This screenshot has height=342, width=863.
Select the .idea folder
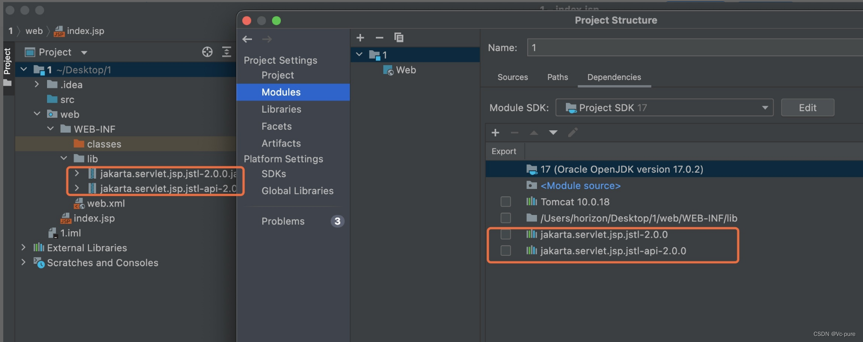pyautogui.click(x=65, y=85)
